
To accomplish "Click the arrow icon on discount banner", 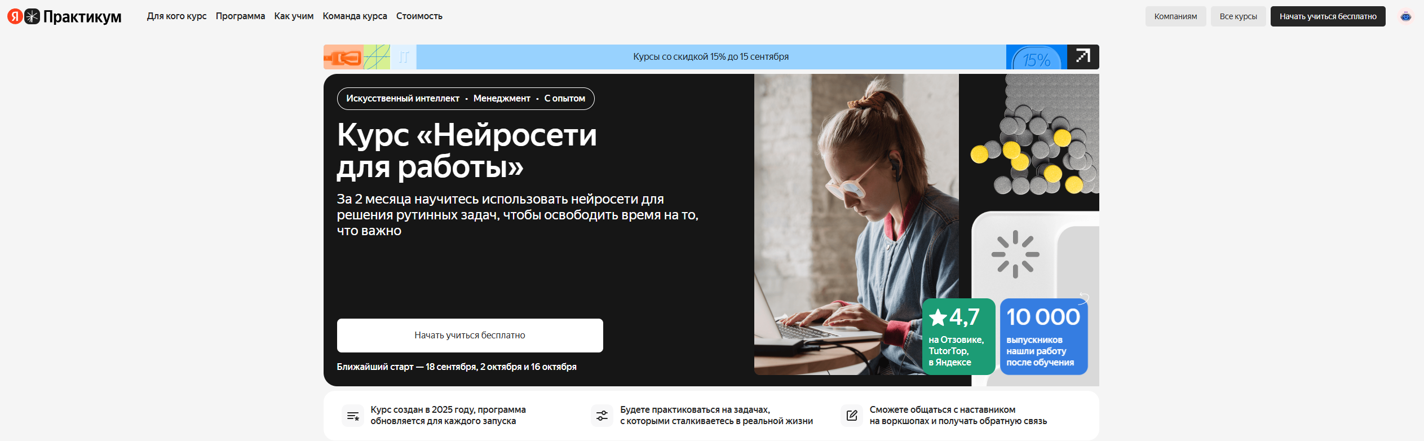I will [1083, 56].
